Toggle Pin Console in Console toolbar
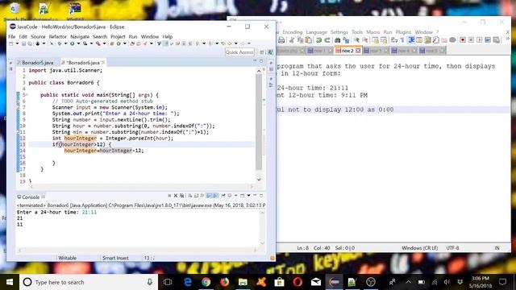Image resolution: width=516 pixels, height=290 pixels. (x=223, y=196)
